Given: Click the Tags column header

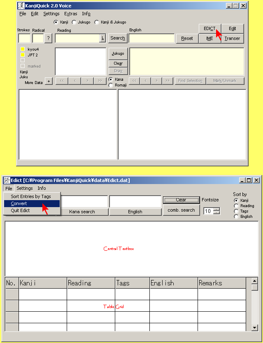Looking at the screenshot, I should click(x=133, y=283).
